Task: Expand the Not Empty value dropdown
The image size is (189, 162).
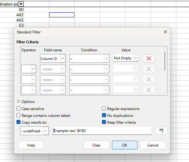Action: tap(136, 58)
